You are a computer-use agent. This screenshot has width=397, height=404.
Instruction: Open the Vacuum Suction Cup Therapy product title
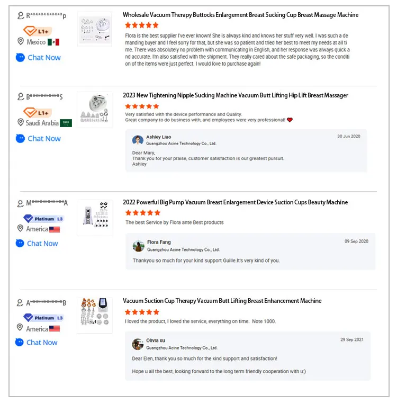point(222,301)
